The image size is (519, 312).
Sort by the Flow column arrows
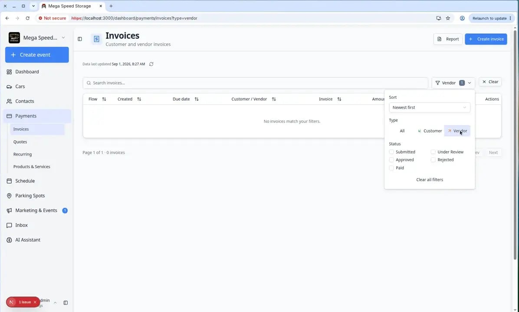tap(104, 99)
